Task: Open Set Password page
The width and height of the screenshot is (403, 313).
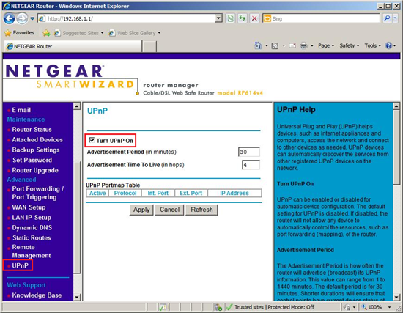Action: [32, 160]
